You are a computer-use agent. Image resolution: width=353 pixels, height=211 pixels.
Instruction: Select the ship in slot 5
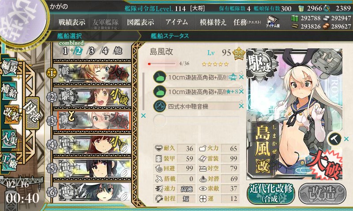tap(92, 168)
